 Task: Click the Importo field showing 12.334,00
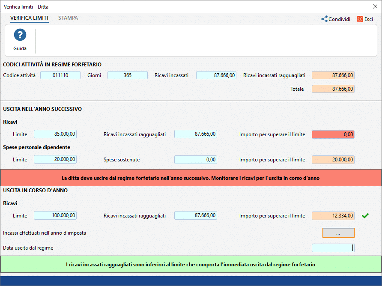(x=333, y=216)
